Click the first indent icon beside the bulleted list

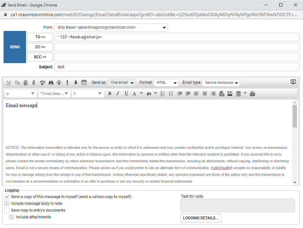point(180,94)
